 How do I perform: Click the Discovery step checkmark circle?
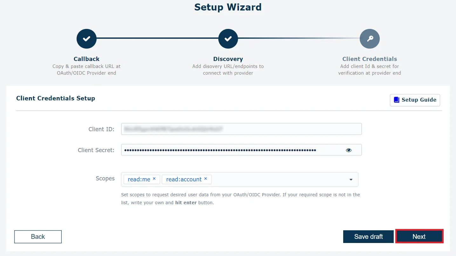[x=228, y=39]
